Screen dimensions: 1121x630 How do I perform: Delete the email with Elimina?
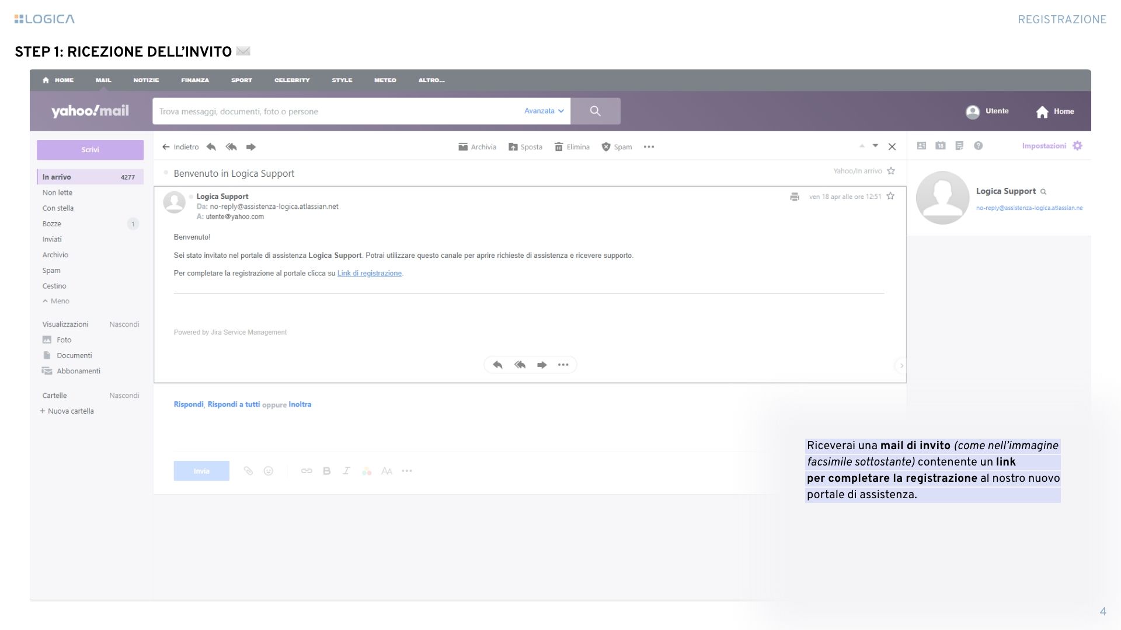point(572,147)
